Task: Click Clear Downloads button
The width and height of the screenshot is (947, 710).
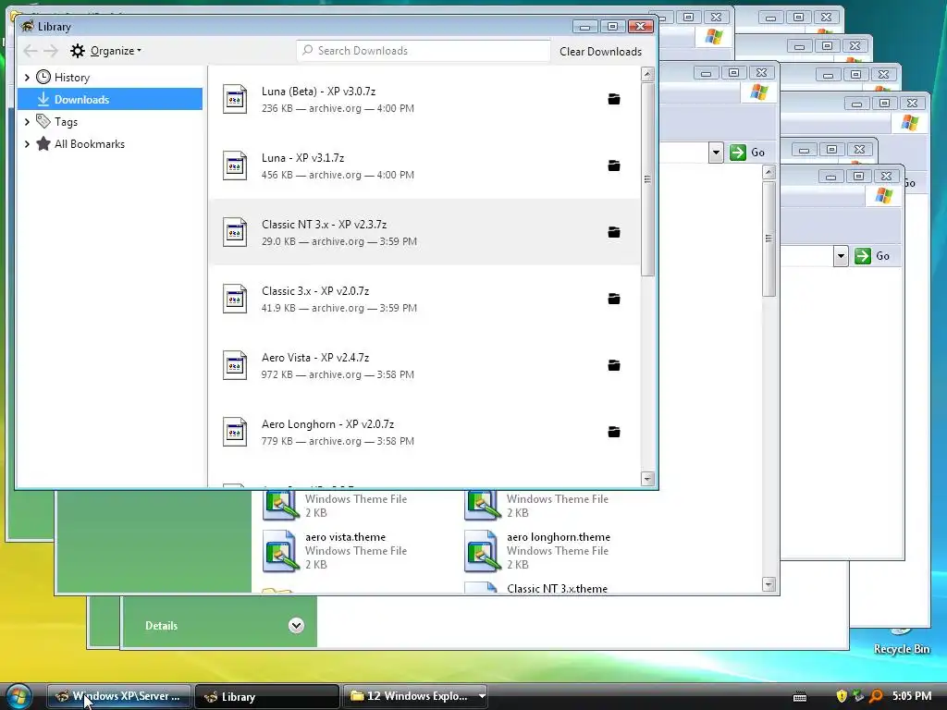Action: coord(600,52)
